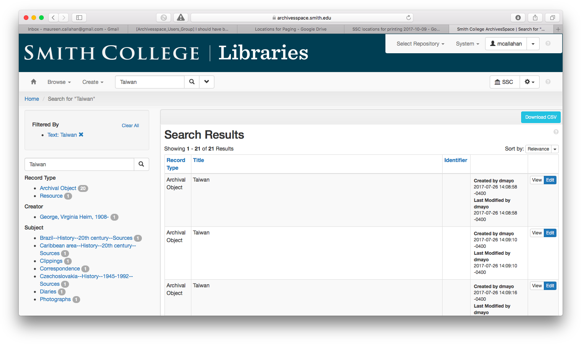Click the magnifier search icon beside Taiwan
Image resolution: width=581 pixels, height=344 pixels.
click(x=192, y=82)
